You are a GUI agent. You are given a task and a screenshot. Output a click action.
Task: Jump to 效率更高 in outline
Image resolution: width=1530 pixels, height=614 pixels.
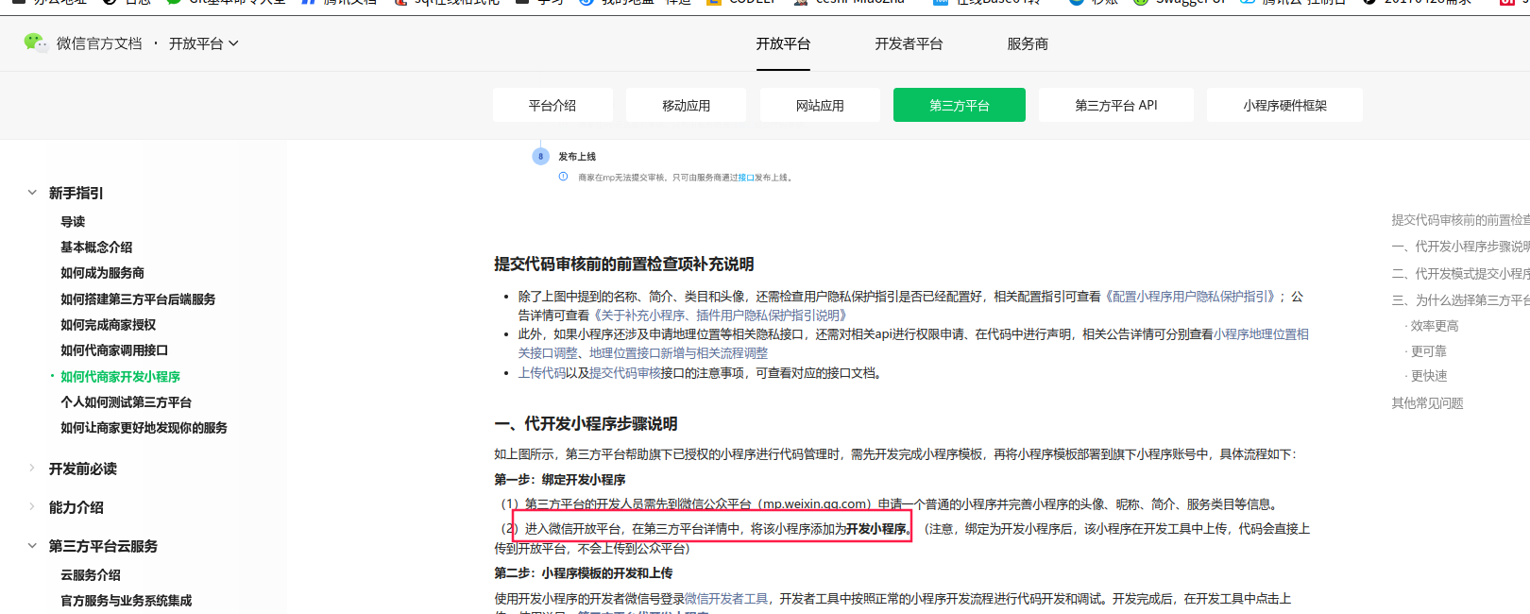coord(1434,326)
